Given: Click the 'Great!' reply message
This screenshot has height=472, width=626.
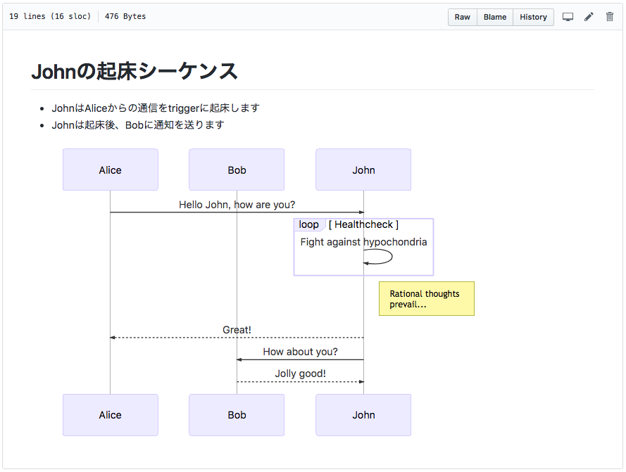Looking at the screenshot, I should pyautogui.click(x=237, y=330).
